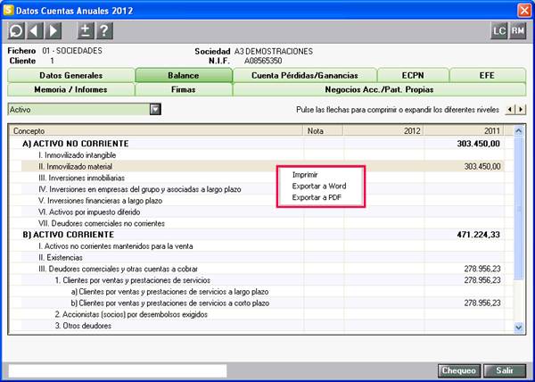Click the 2011 column header
This screenshot has height=382, width=535.
(464, 130)
